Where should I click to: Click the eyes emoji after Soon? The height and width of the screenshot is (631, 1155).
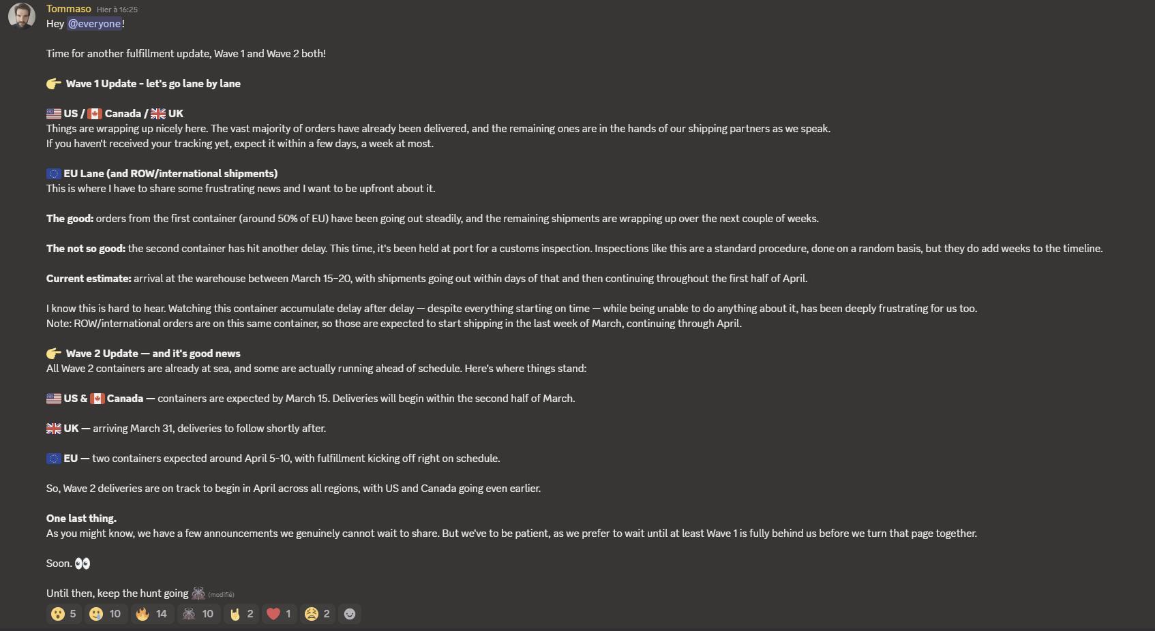82,564
